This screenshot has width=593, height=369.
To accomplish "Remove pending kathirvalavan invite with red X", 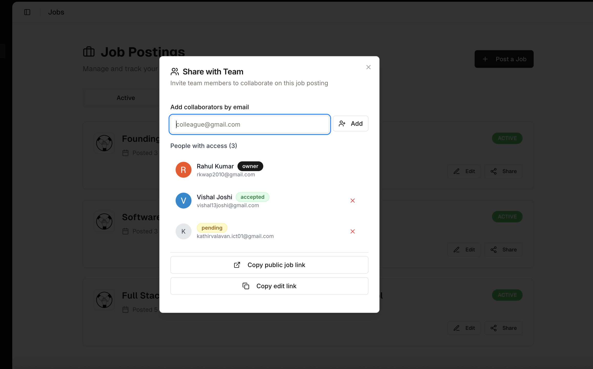I will [x=352, y=231].
